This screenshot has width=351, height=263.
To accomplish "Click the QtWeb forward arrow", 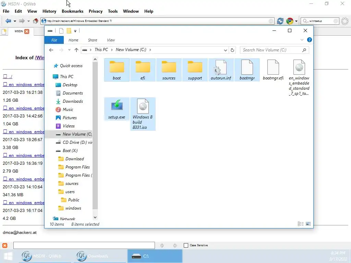I will [x=22, y=21].
